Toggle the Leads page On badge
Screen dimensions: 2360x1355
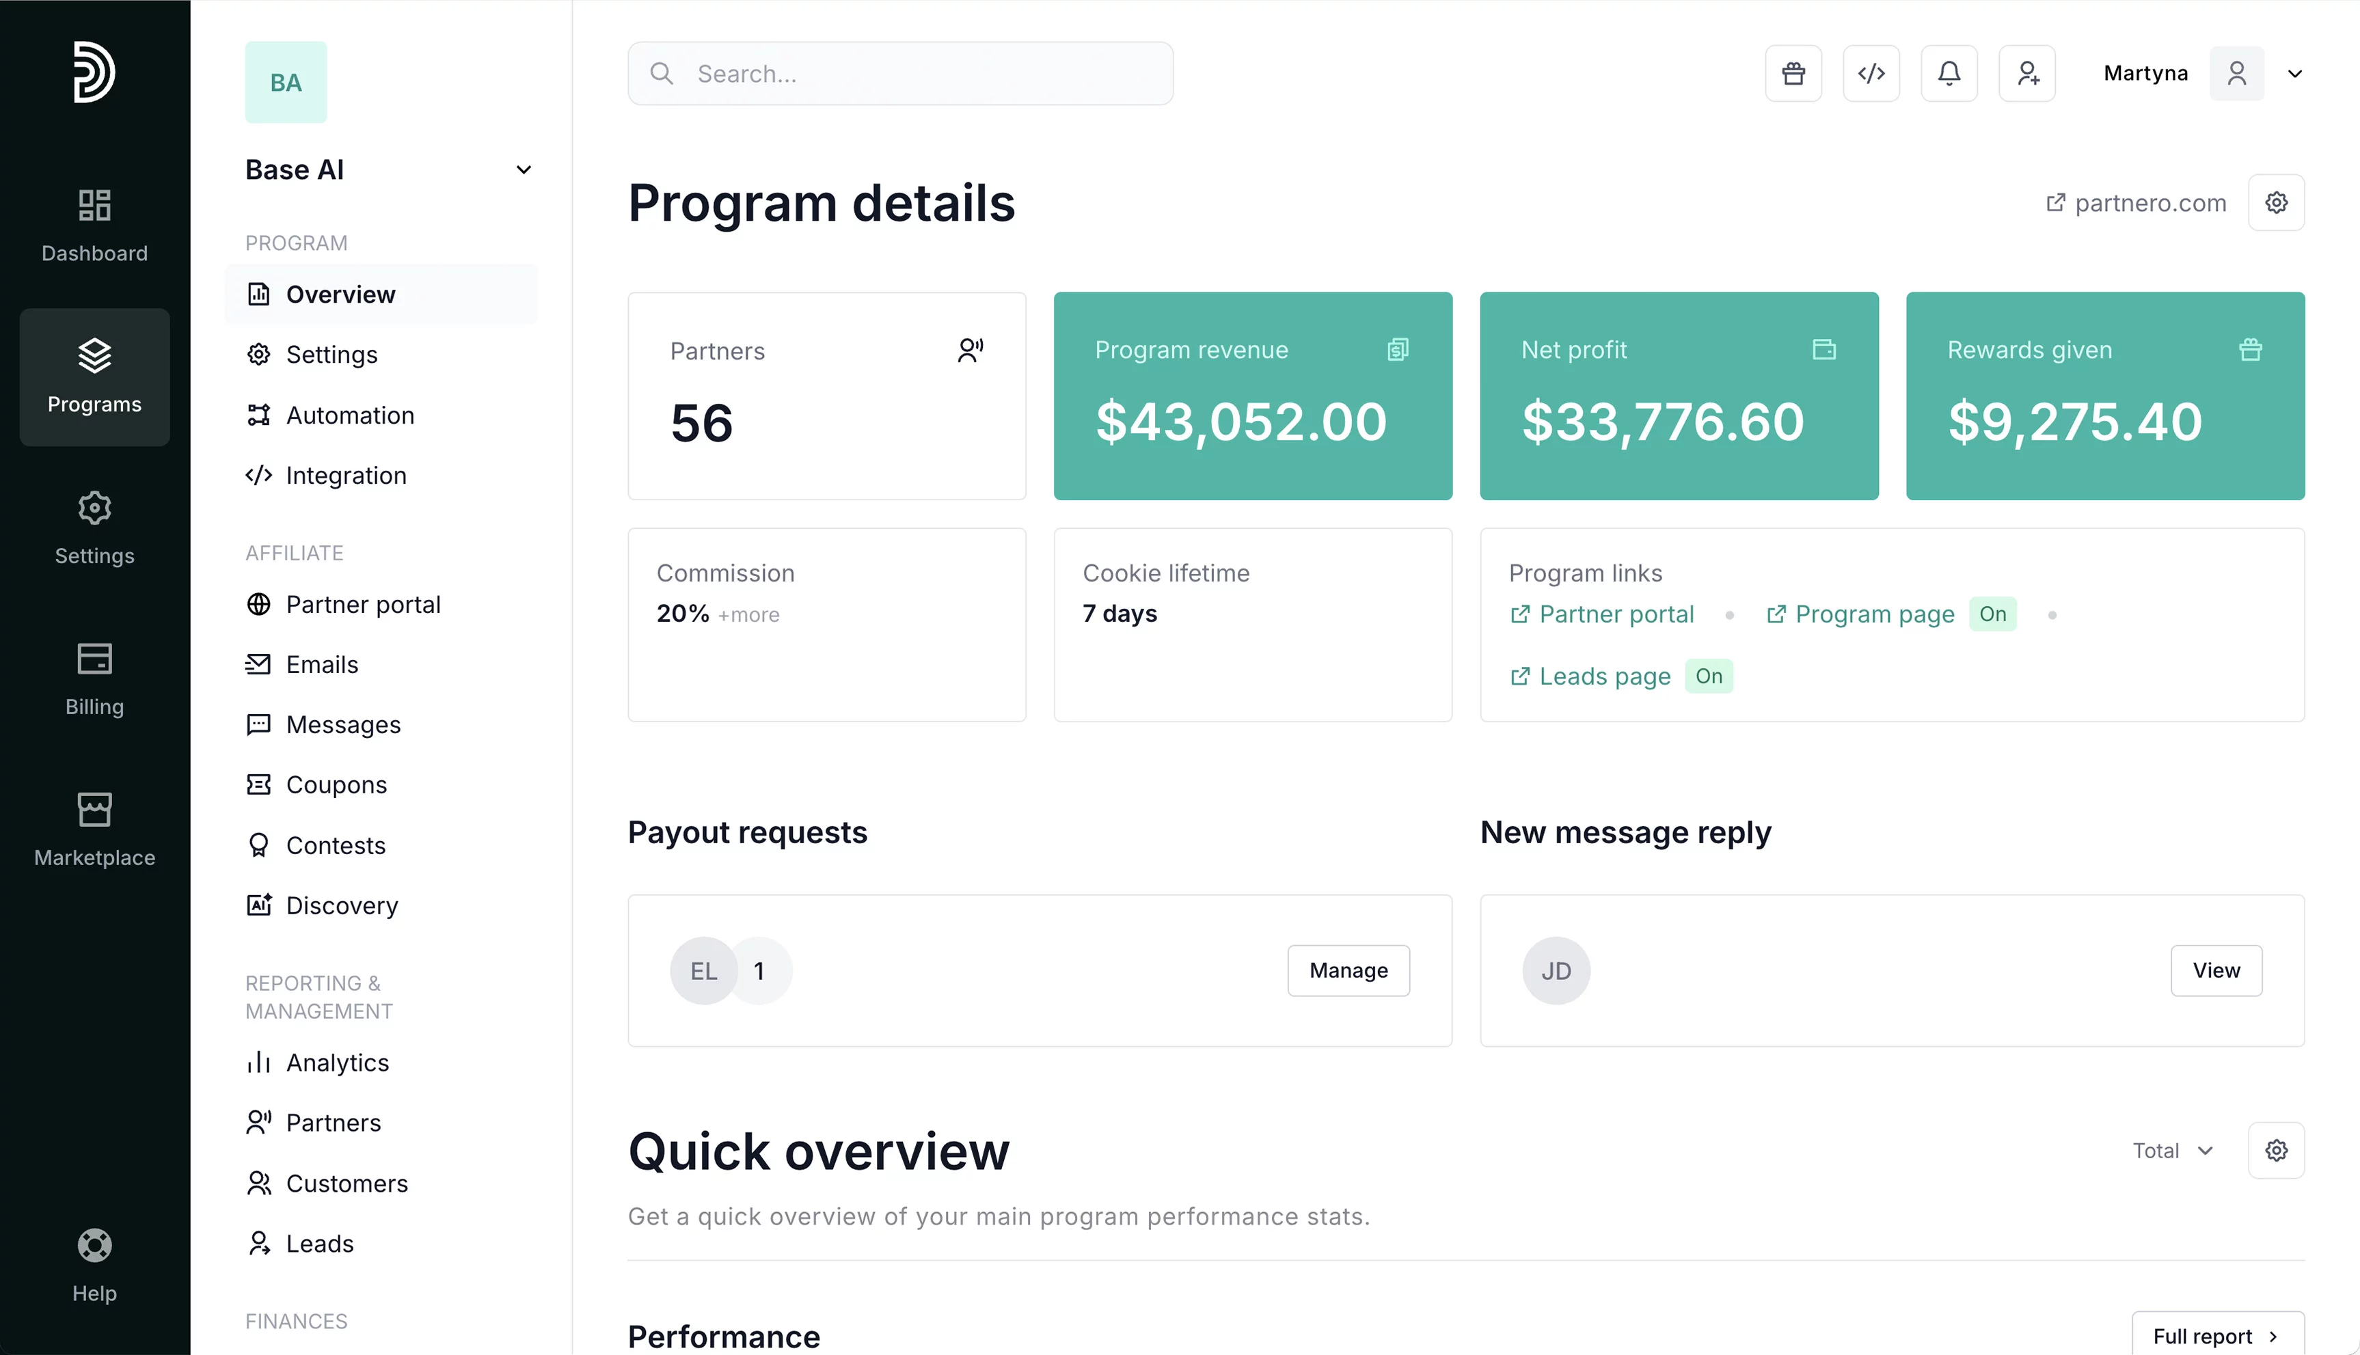[1708, 676]
